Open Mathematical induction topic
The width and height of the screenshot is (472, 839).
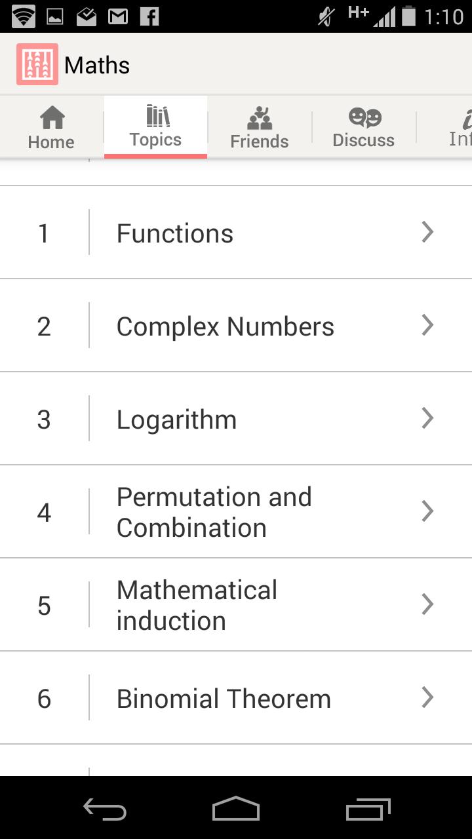click(197, 605)
